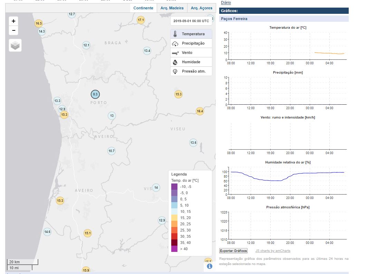Screen dimensions: 367x274
Task: Click the Precipitação [mm] chart title
Action: pyautogui.click(x=288, y=73)
